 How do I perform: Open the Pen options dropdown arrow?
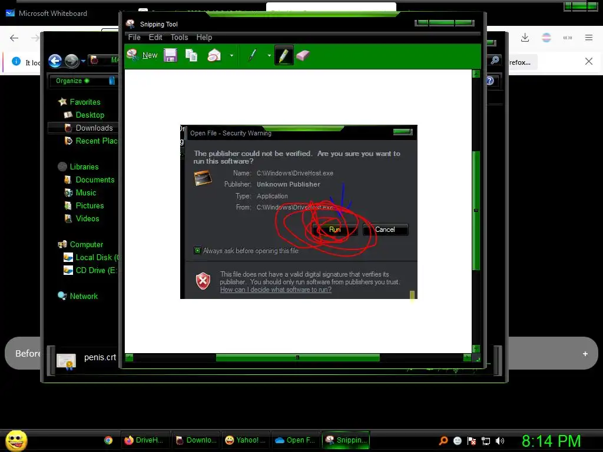click(x=269, y=55)
